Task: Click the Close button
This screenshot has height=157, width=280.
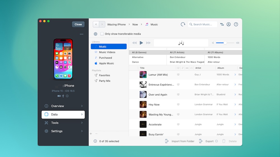Action: 78,24
